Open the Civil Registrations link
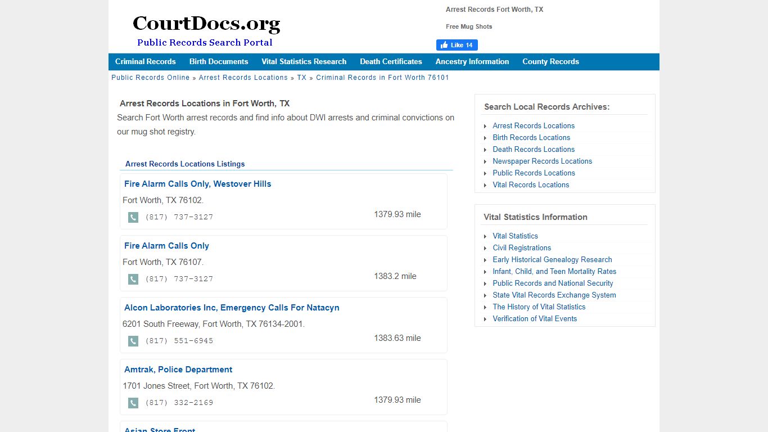This screenshot has width=768, height=432. pyautogui.click(x=522, y=248)
